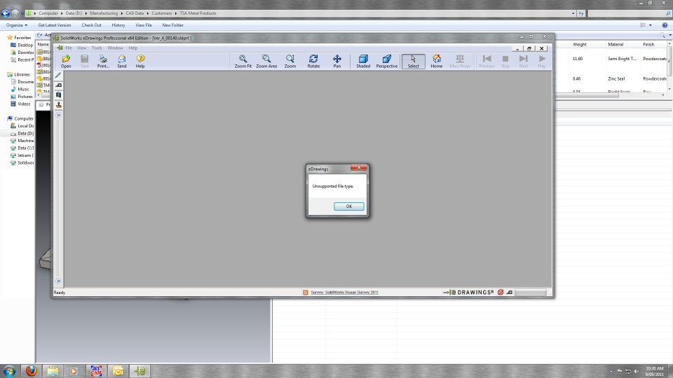
Task: Click Check Out in Explorer toolbar
Action: click(x=91, y=25)
